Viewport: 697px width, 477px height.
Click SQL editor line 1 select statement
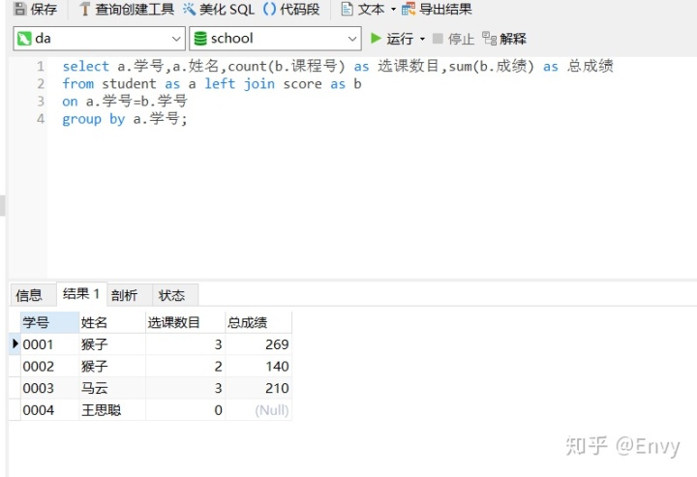click(x=338, y=66)
